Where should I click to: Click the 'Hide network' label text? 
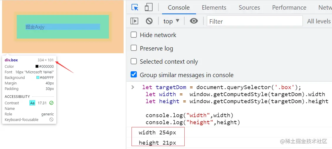coord(158,35)
